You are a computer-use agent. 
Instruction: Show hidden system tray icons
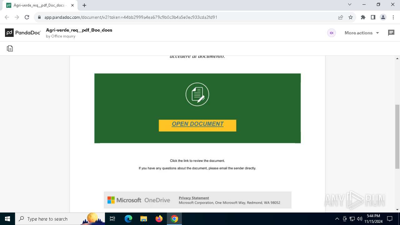[337, 219]
